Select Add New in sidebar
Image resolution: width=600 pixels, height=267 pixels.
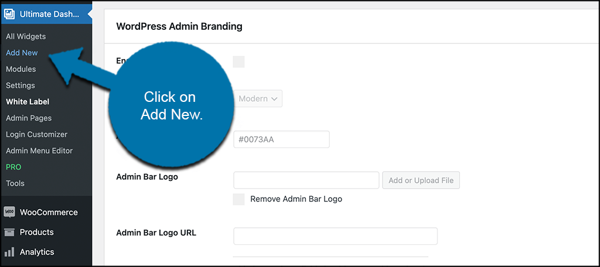(22, 53)
